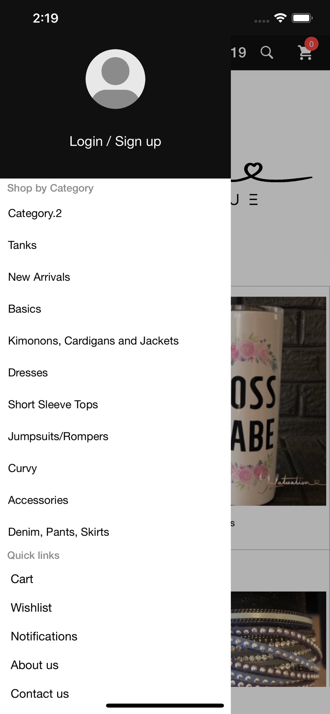The width and height of the screenshot is (330, 714).
Task: Open the search magnifier icon
Action: 267,52
